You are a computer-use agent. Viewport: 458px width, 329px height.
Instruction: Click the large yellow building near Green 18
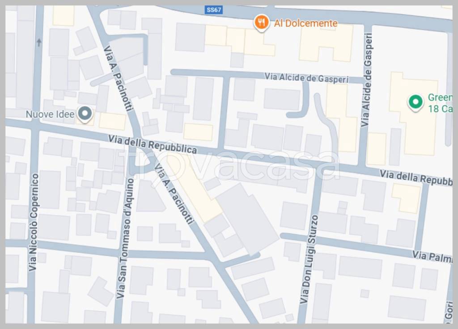pos(414,114)
